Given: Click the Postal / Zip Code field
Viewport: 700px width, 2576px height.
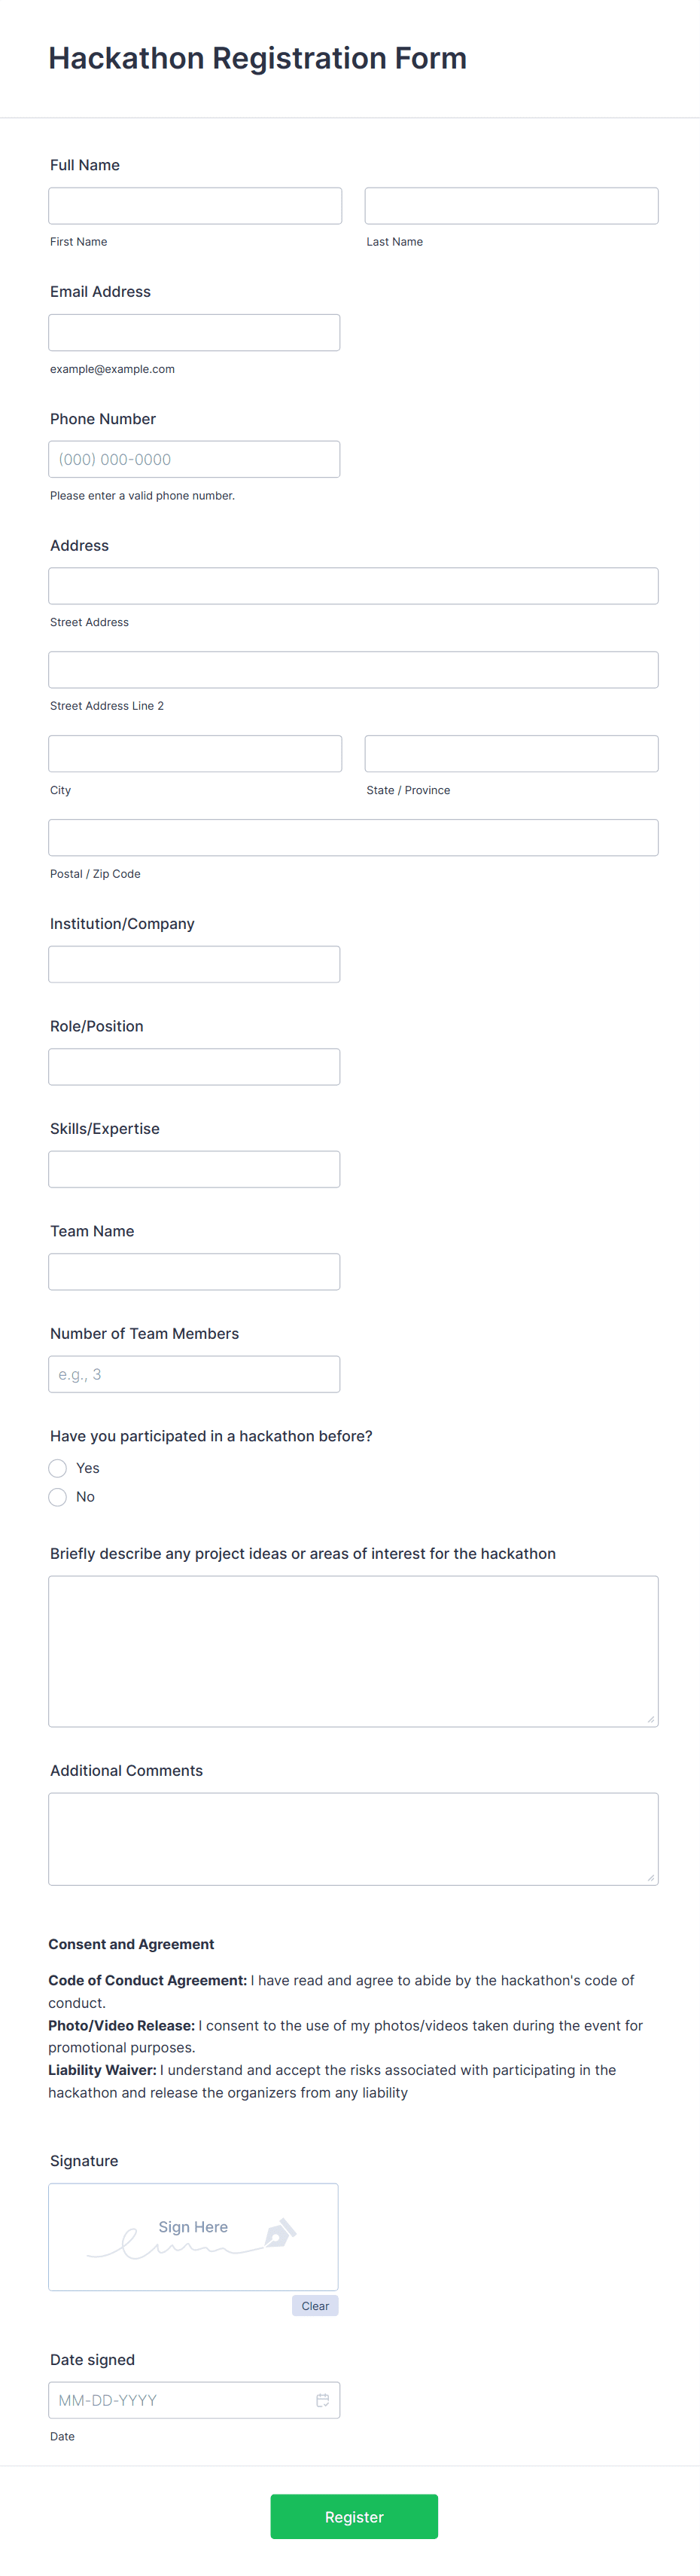Looking at the screenshot, I should pos(352,837).
